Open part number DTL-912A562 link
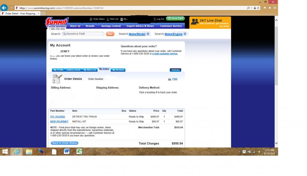 [58, 117]
